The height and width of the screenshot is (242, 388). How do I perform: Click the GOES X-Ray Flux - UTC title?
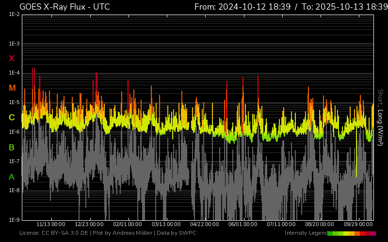[65, 7]
